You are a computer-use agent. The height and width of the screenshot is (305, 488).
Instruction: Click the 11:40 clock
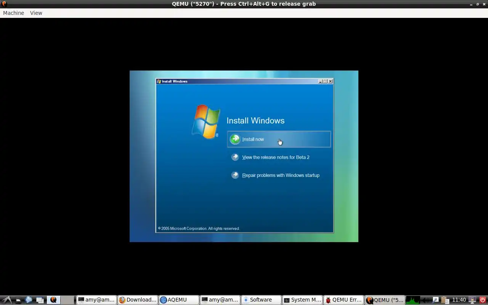pos(459,300)
